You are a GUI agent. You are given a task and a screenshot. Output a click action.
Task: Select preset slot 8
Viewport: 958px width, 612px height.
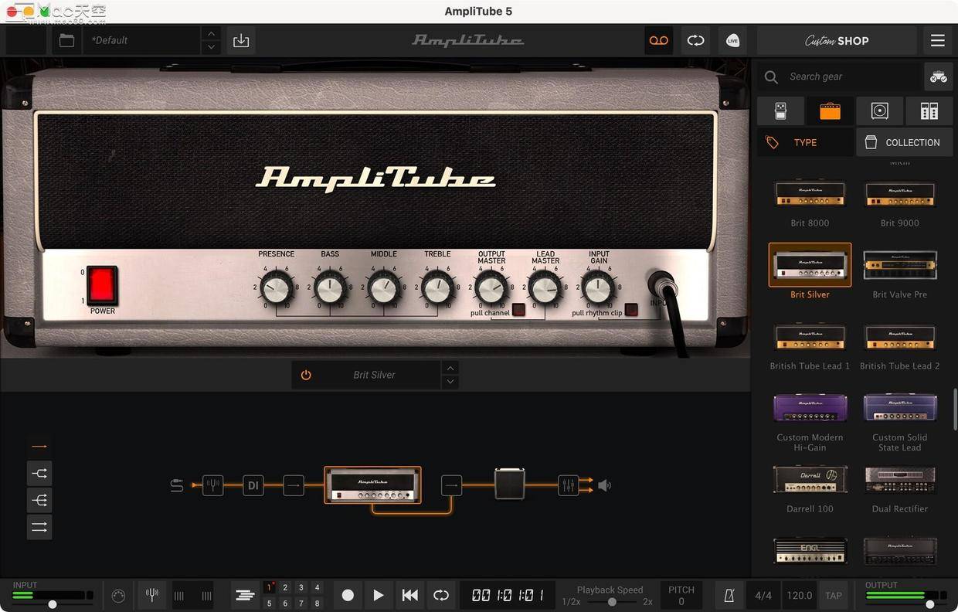[x=317, y=603]
